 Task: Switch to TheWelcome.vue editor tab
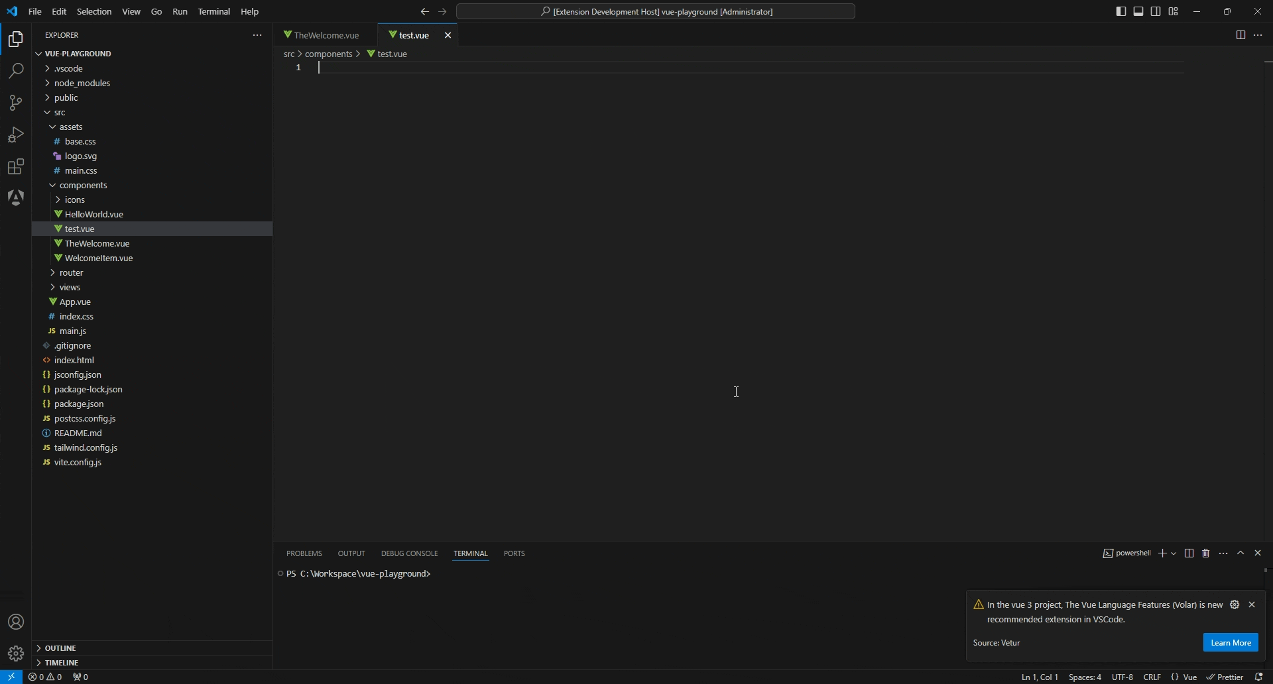coord(326,35)
